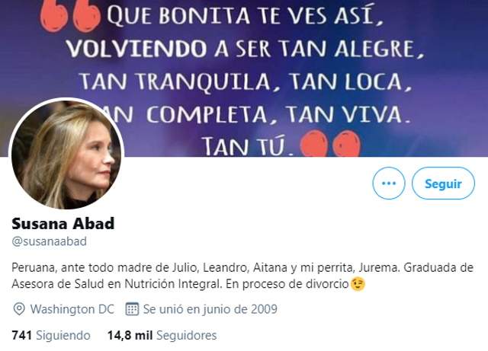Click 'Se unió en junio de 2009' text

point(210,309)
